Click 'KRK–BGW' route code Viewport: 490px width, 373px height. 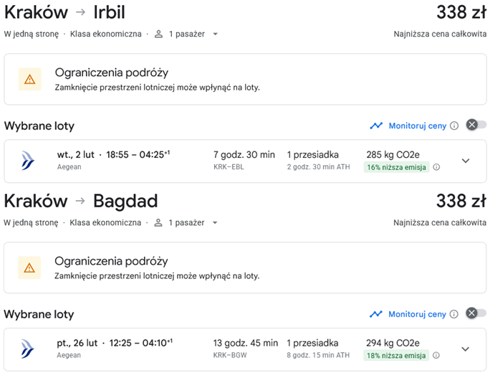(x=230, y=355)
